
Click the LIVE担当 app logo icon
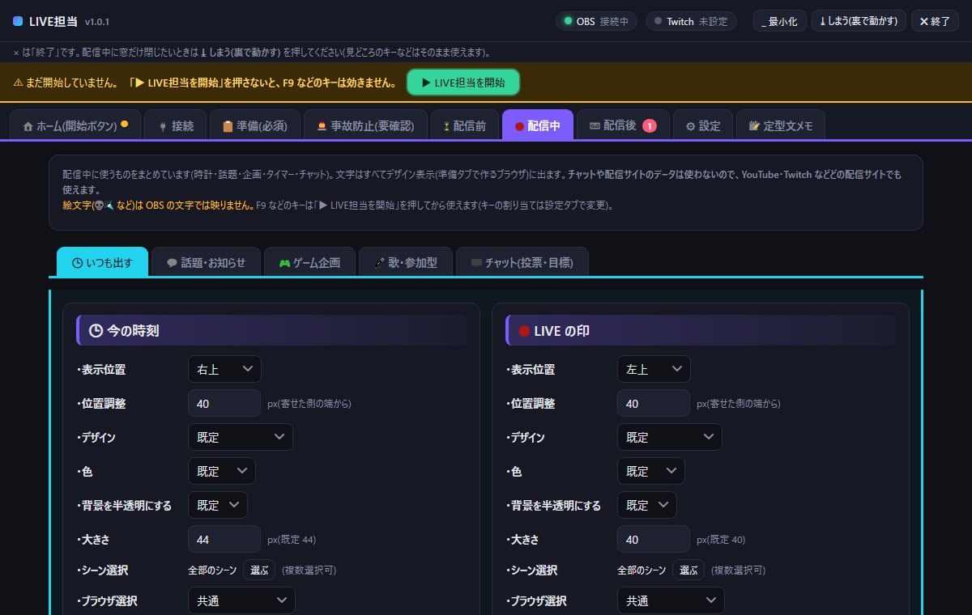coord(18,21)
